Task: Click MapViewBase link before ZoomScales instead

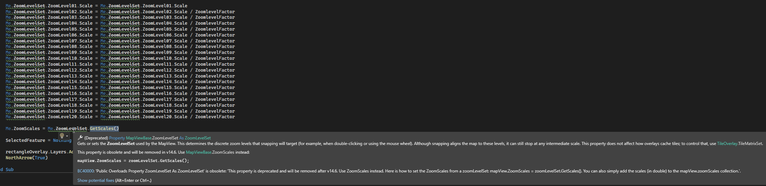Action: [198, 152]
